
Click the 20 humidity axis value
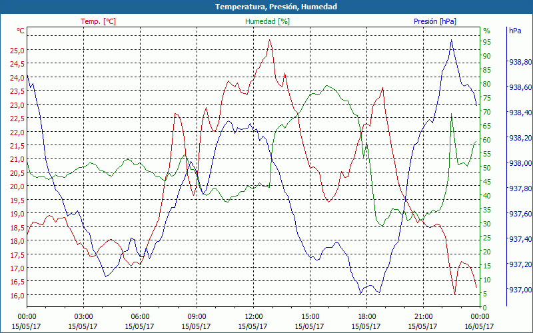pos(487,252)
